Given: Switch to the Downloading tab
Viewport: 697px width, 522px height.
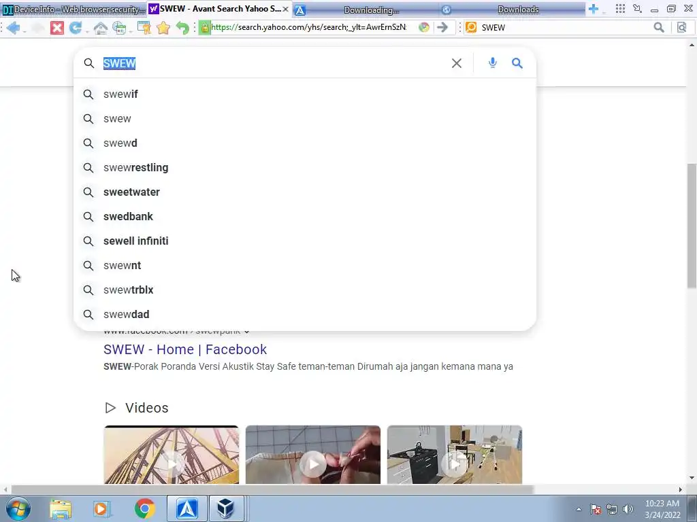Looking at the screenshot, I should click(365, 10).
